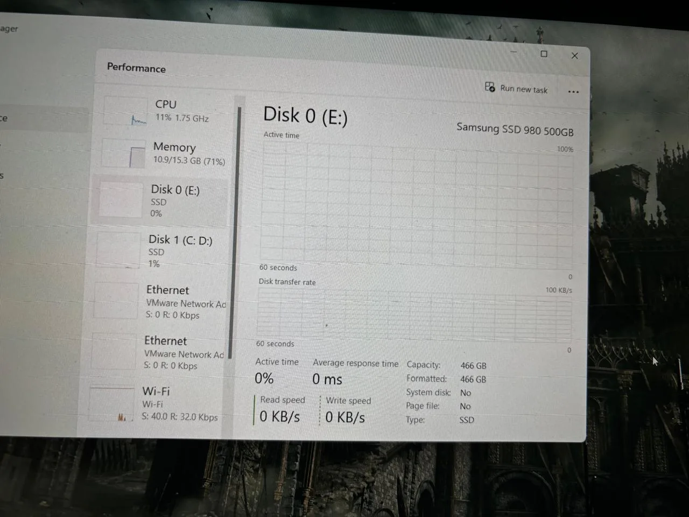Click the S: 40.0 R: 32.0 Kbps text
This screenshot has width=689, height=517.
click(x=180, y=417)
